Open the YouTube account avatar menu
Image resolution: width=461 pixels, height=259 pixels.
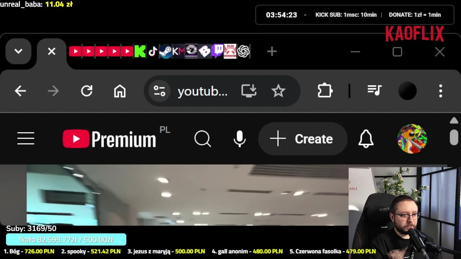point(412,139)
